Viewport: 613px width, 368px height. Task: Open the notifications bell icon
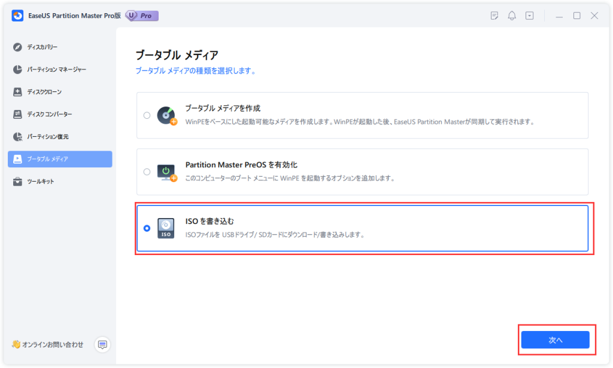click(x=512, y=16)
